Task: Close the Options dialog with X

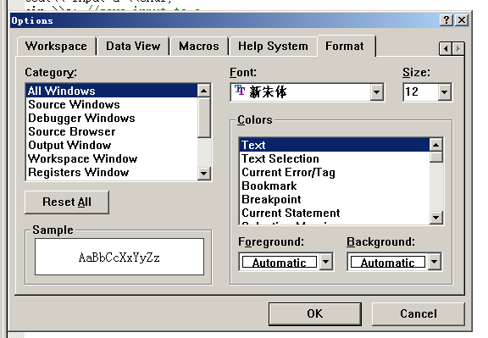Action: (x=463, y=20)
